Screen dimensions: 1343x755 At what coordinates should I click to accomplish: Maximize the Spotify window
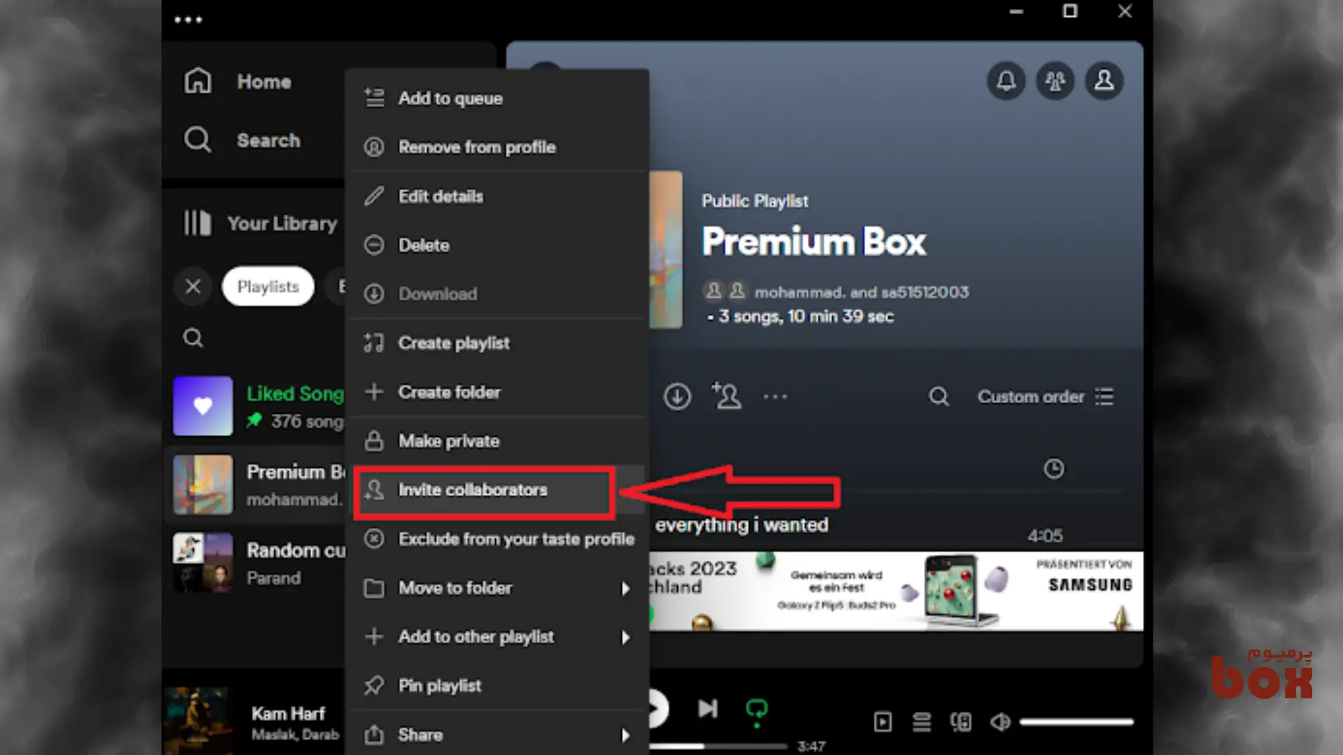(x=1070, y=11)
